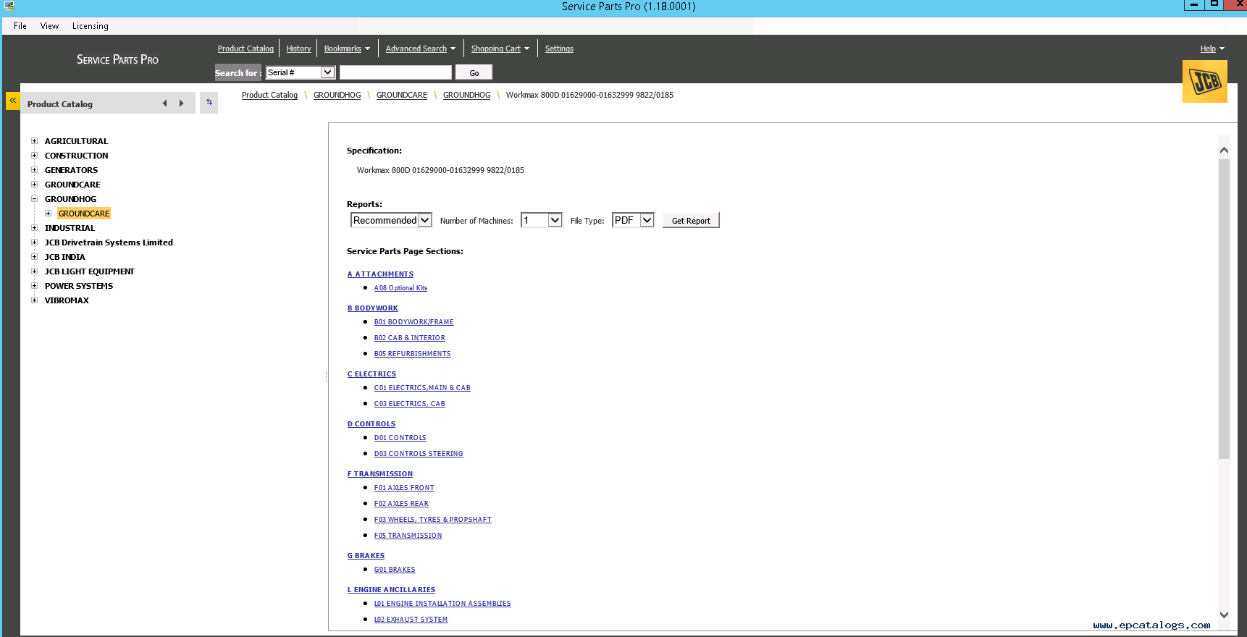Open Settings from the toolbar
Screen dimensions: 1247x637
pos(559,48)
